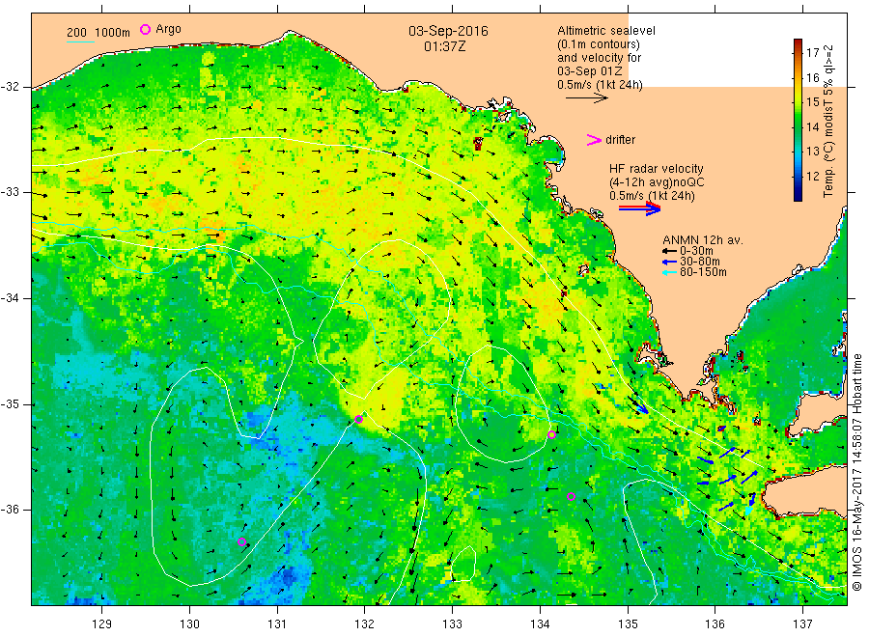The height and width of the screenshot is (637, 869).
Task: Click the colorbar tick label '17'
Action: [x=812, y=53]
